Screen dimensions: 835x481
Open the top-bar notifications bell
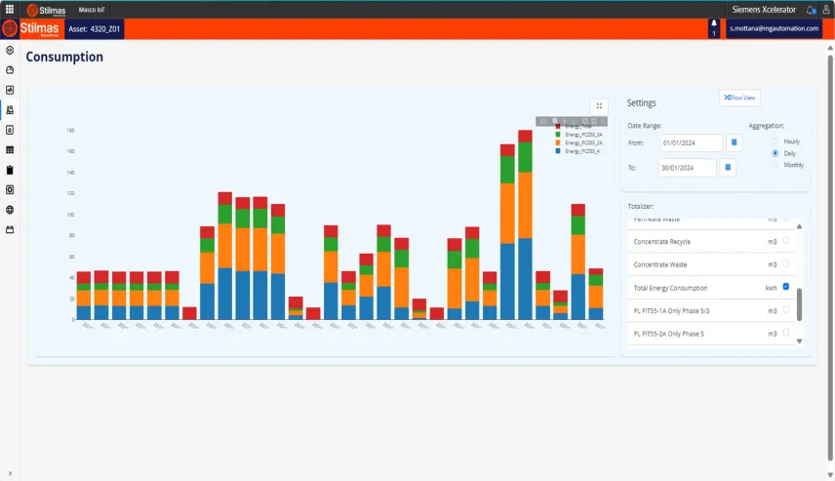(x=811, y=10)
